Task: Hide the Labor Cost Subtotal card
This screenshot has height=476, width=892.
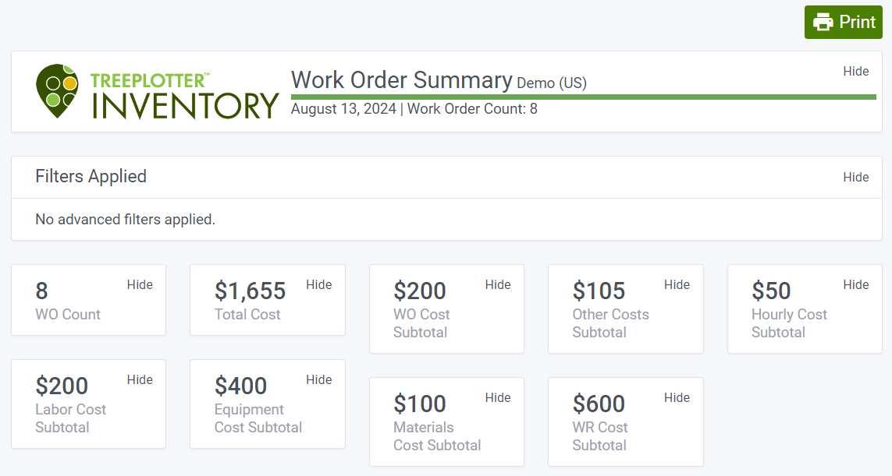Action: pos(140,379)
